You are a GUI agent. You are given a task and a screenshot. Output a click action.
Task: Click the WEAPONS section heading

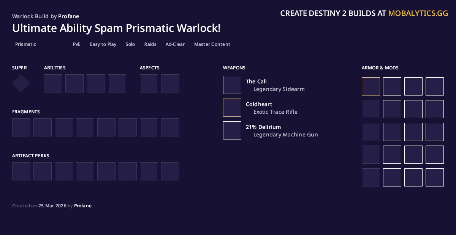click(234, 68)
